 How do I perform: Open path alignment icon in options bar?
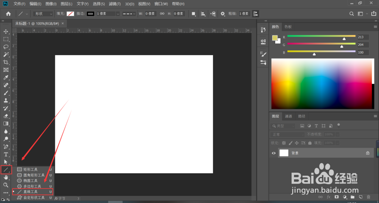pyautogui.click(x=203, y=14)
